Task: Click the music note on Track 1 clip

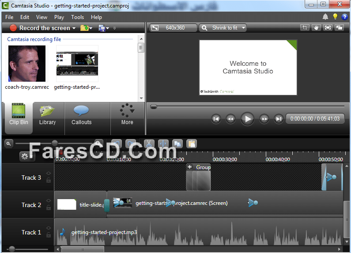Action: [x=62, y=232]
